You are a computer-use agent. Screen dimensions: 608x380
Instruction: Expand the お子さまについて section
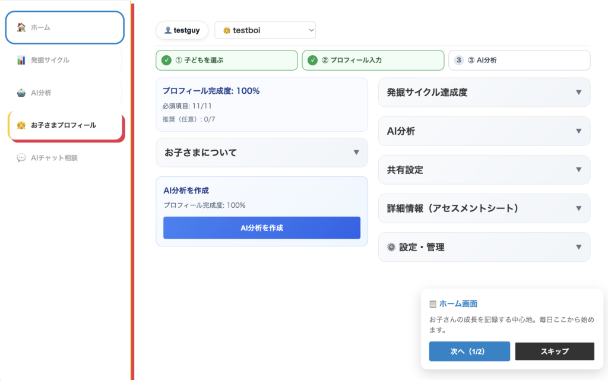[x=262, y=153]
